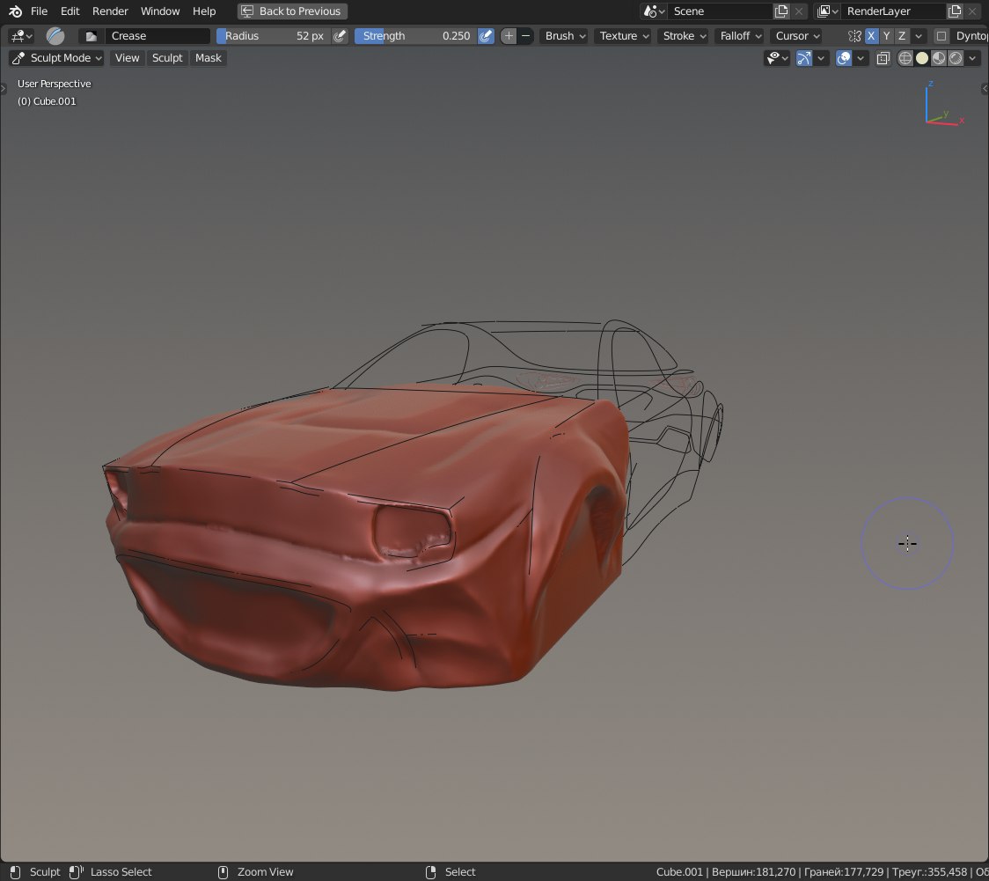
Task: Open the Window menu
Action: 160,11
